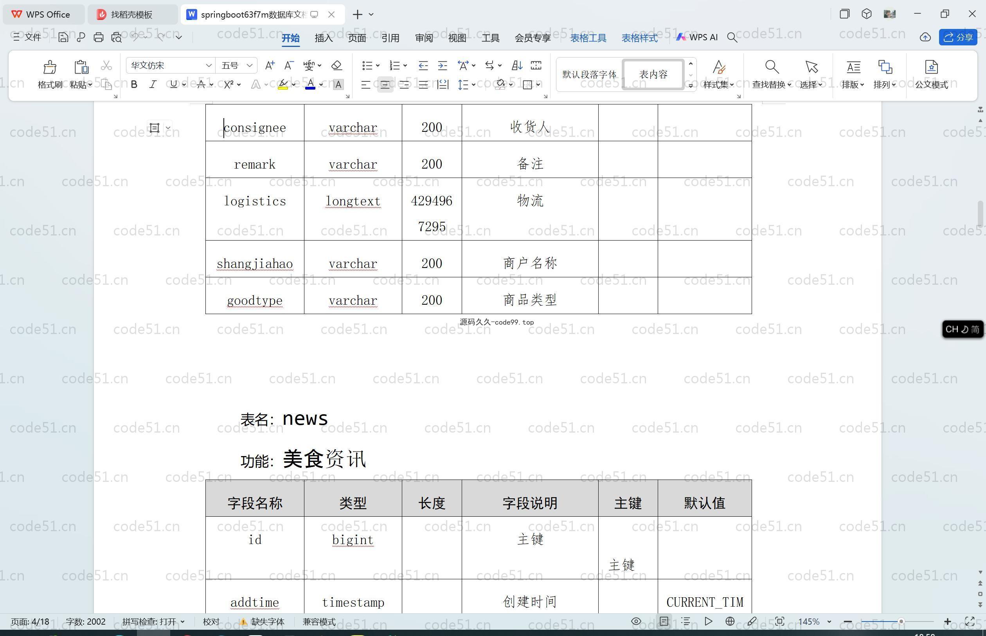Viewport: 986px width, 636px height.
Task: Open the 表格工具 (Table Tools) tab
Action: coord(588,38)
